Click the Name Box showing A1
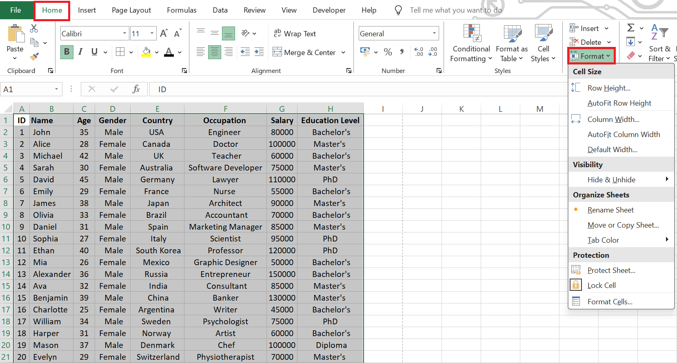This screenshot has width=677, height=363. pos(27,89)
